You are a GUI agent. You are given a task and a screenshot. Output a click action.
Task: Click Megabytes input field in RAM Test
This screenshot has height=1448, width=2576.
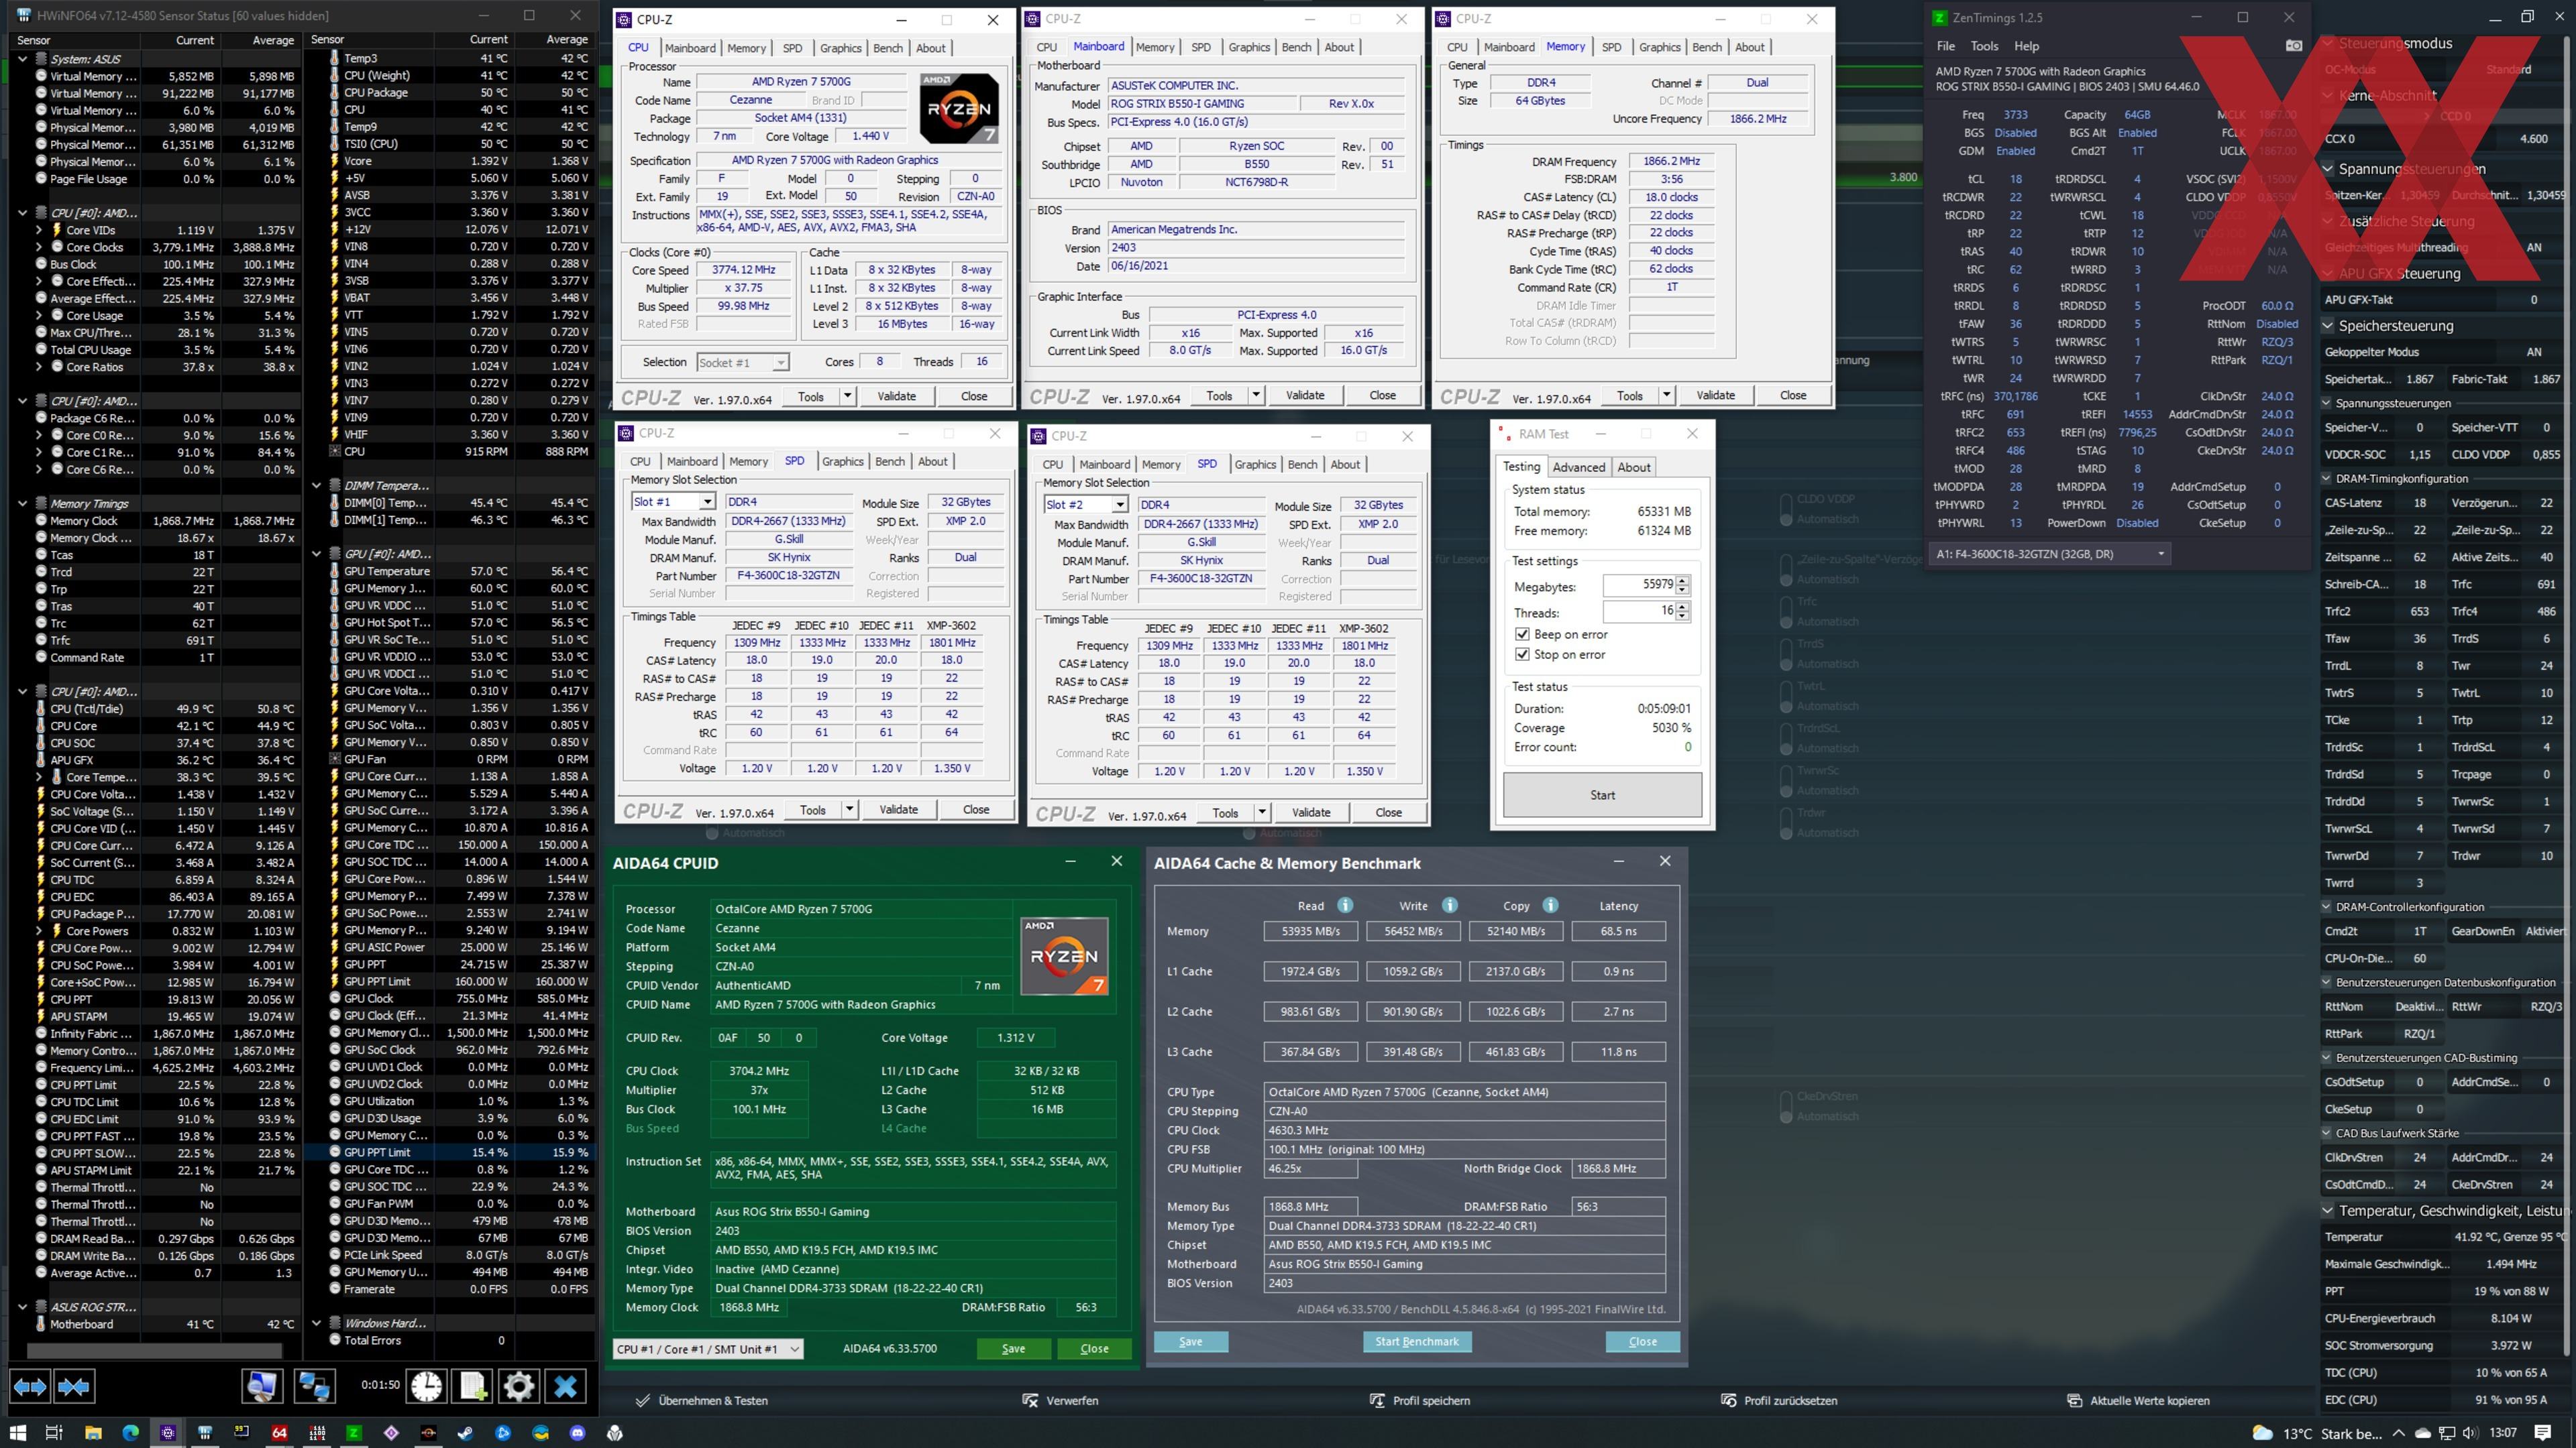click(1639, 585)
